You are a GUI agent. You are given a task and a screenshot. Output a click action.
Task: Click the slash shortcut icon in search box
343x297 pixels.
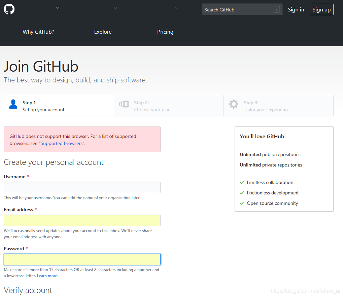(x=276, y=9)
